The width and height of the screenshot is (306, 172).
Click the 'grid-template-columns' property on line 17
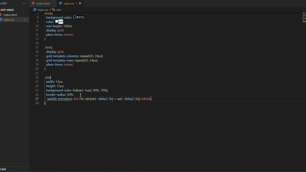pyautogui.click(x=63, y=56)
